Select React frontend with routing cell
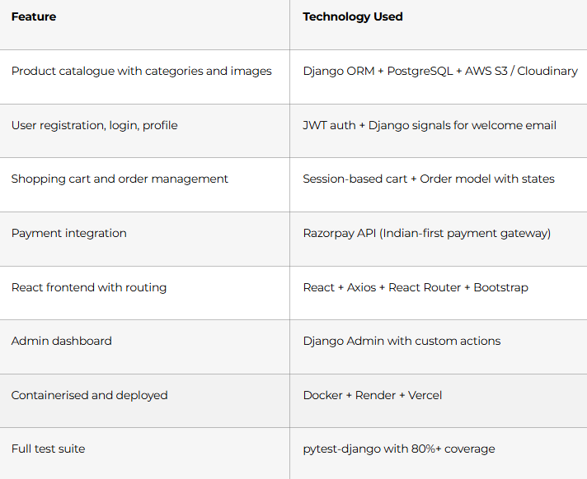Viewport: 587px width, 479px height. [144, 293]
